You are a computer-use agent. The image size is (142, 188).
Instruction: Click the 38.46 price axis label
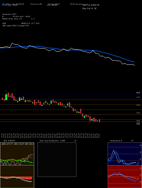point(138,105)
